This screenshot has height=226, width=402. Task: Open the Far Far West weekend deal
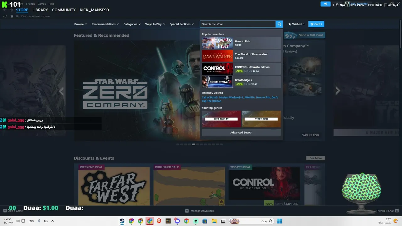click(x=114, y=185)
